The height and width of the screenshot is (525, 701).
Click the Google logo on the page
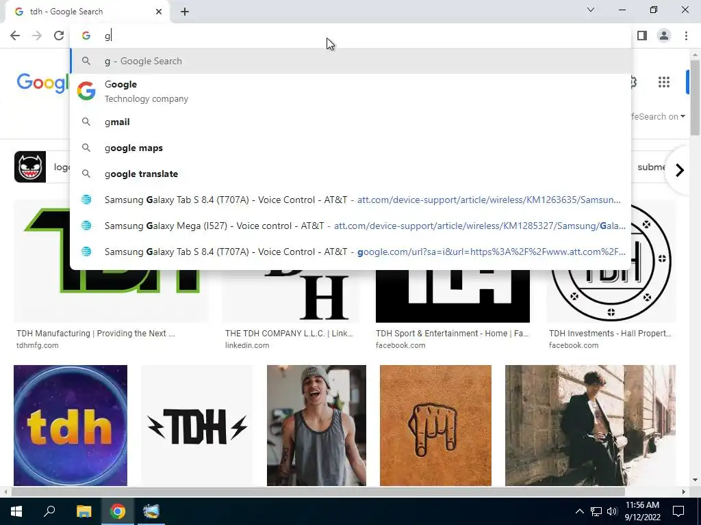pos(42,83)
